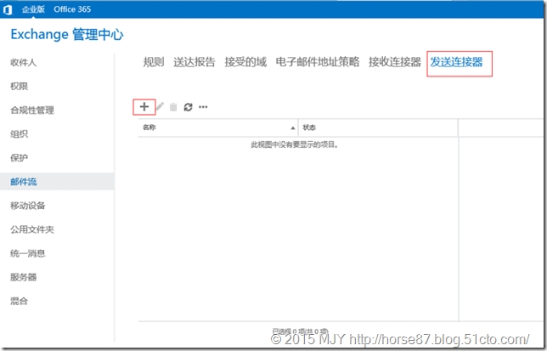Select the 发送连接器 tab

[457, 62]
